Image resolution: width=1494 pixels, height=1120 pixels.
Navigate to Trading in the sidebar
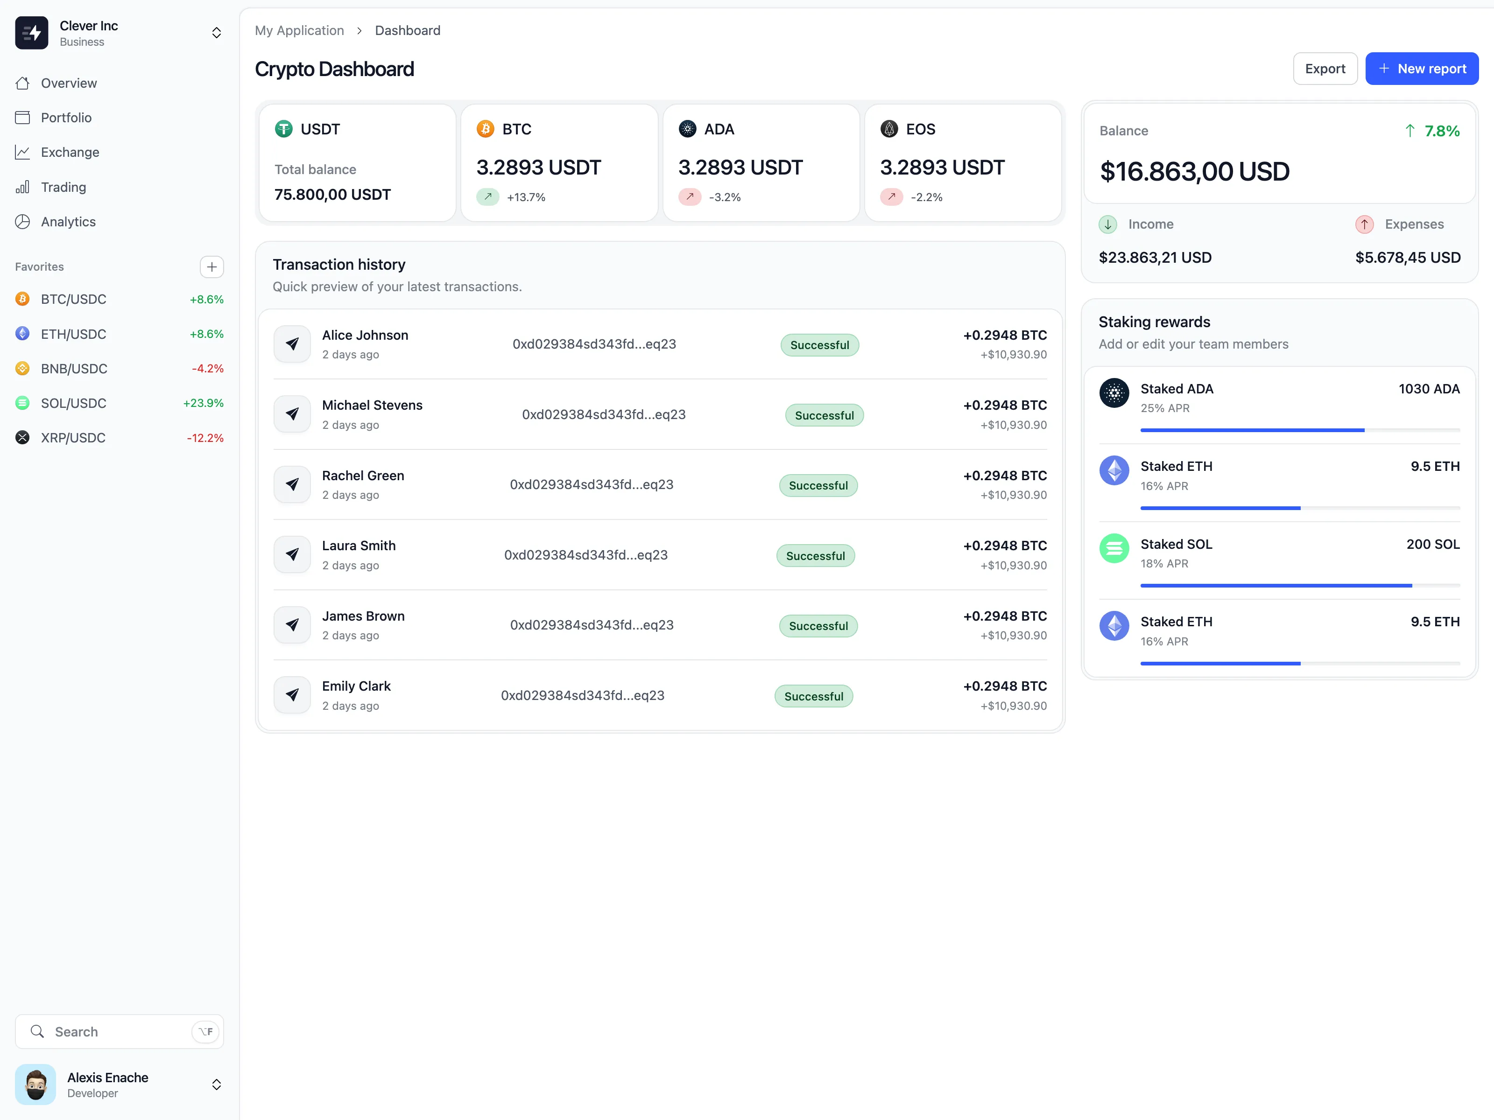point(63,187)
